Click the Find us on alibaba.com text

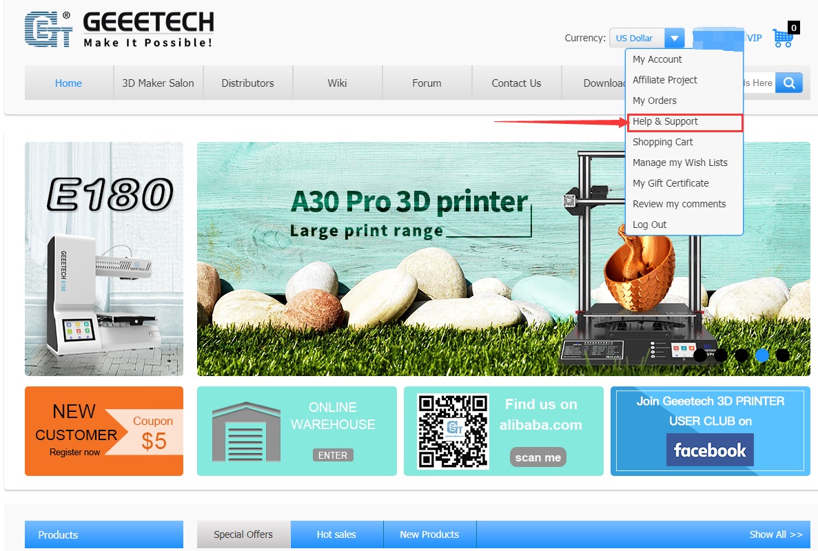click(541, 415)
